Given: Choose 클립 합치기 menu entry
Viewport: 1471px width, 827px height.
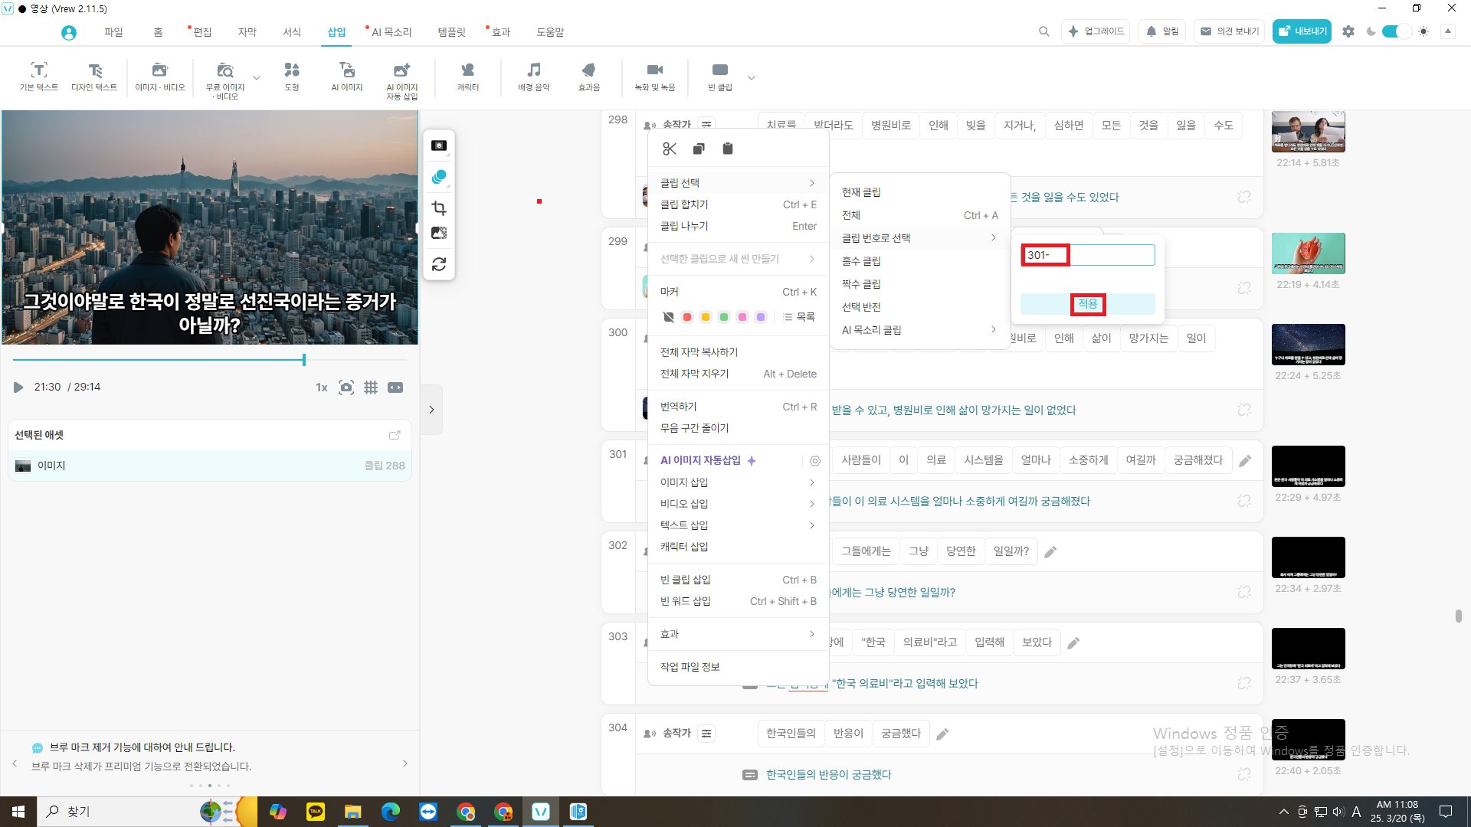Looking at the screenshot, I should pyautogui.click(x=684, y=204).
